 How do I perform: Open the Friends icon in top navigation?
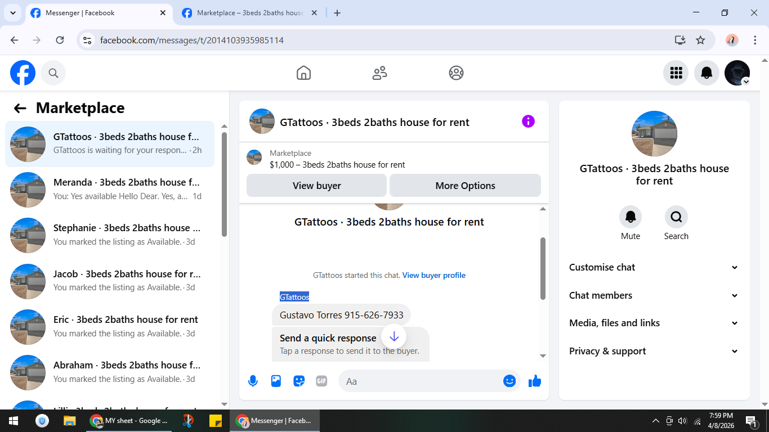pyautogui.click(x=380, y=73)
